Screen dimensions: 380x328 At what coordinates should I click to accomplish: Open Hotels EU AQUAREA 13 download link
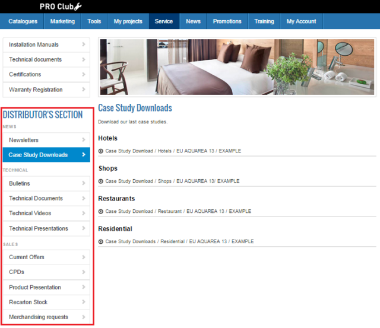[173, 151]
